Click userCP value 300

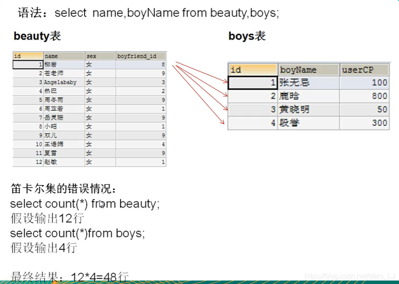click(x=365, y=123)
